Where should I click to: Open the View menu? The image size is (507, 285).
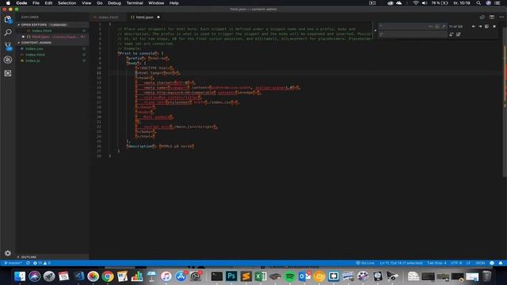click(86, 3)
